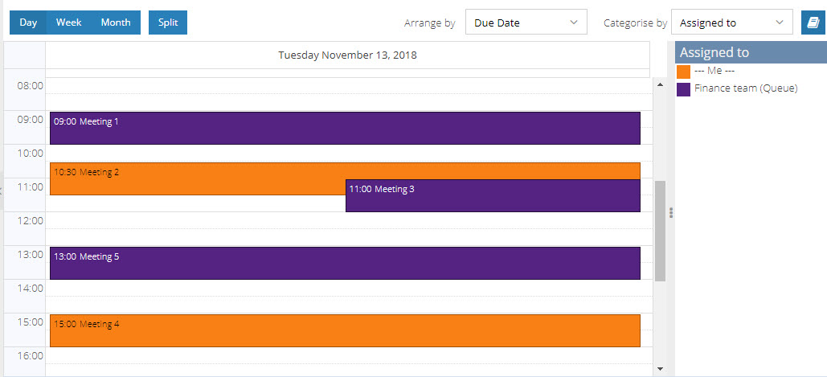Viewport: 827px width, 377px height.
Task: Click the orange Me color swatch
Action: (x=684, y=72)
